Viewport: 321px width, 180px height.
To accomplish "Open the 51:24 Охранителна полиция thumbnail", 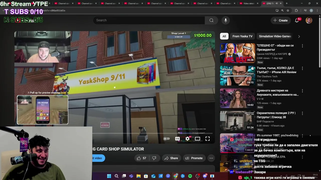I will (237, 121).
